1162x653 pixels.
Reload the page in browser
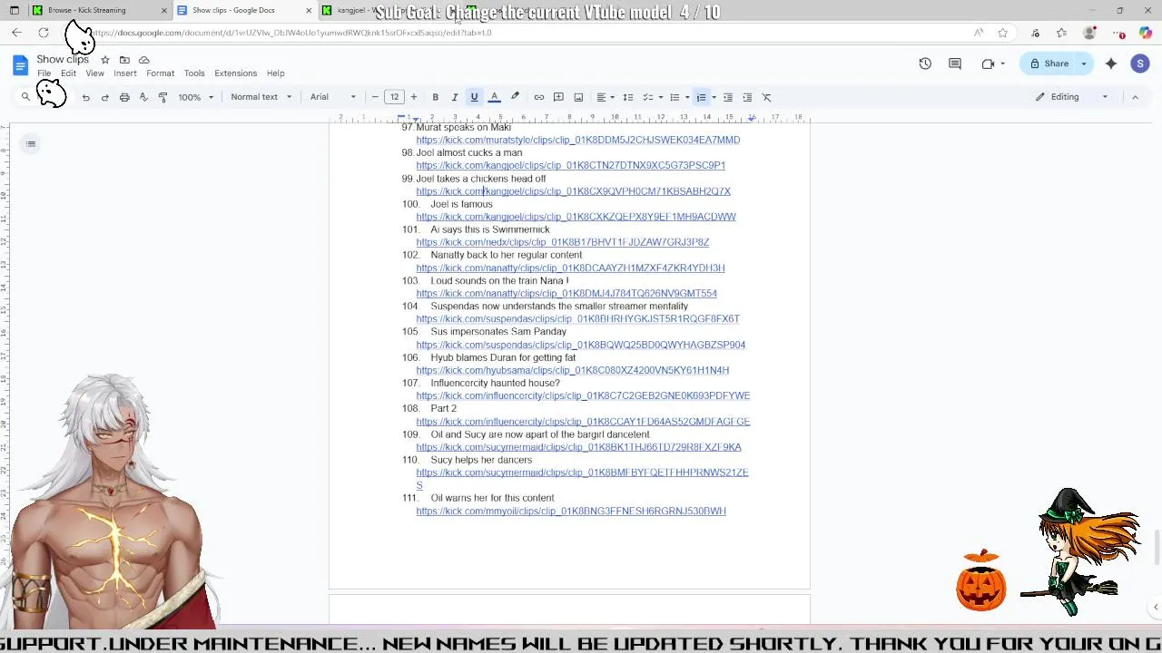[43, 33]
